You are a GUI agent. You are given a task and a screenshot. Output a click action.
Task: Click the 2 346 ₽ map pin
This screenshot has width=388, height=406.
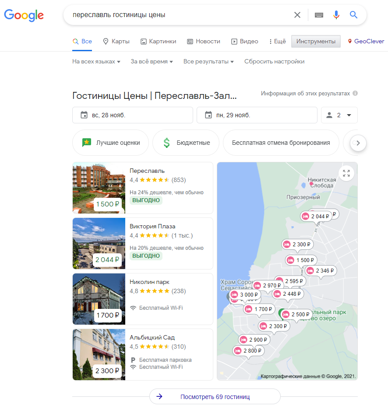tap(321, 271)
